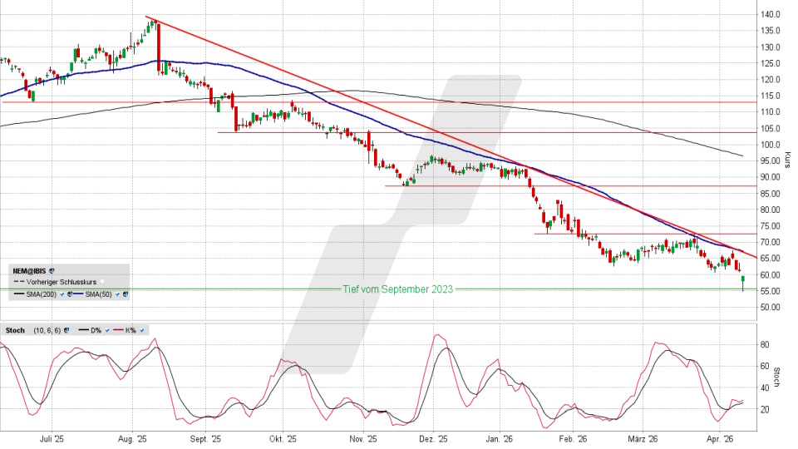Click the Stoch indicator label
Viewport: 798px width, 449px height.
[16, 330]
